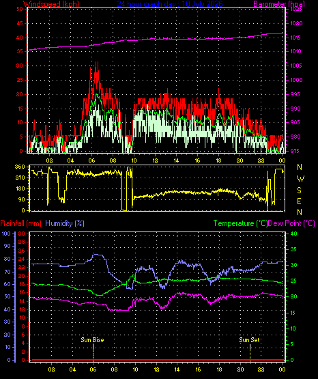The image size is (318, 379).
Task: Click 1015 on the barometer scale
Action: 295,38
